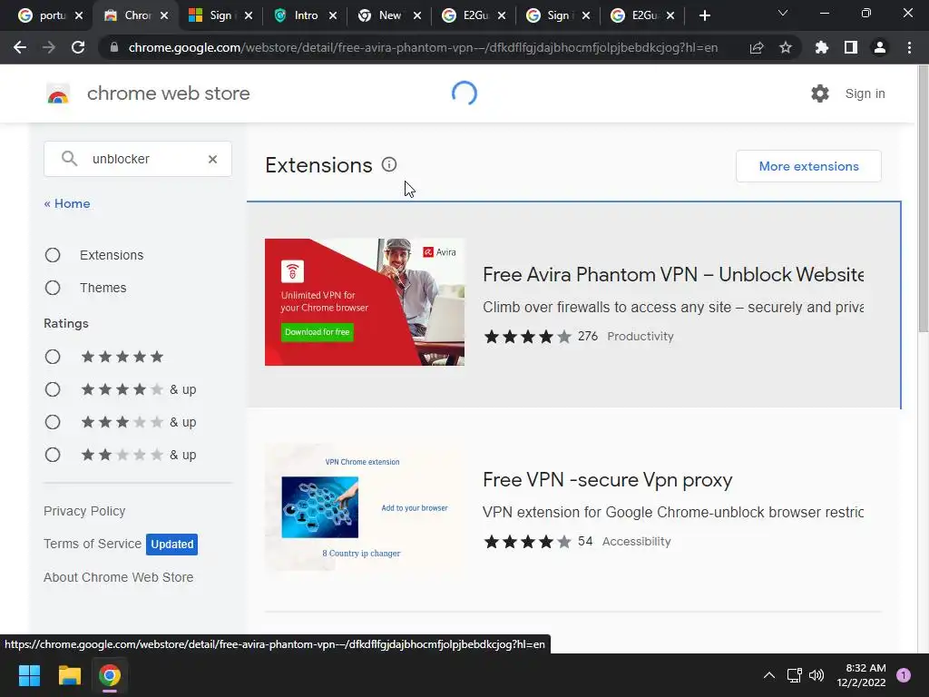Click the search magnifier icon

tap(69, 158)
